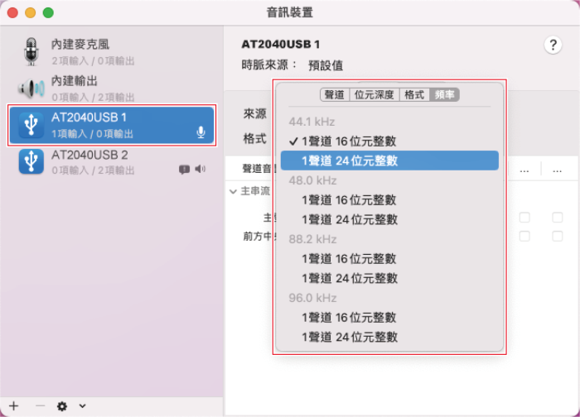This screenshot has height=417, width=580.
Task: Toggle the right checkbox in the 主 channel row
Action: pos(558,218)
